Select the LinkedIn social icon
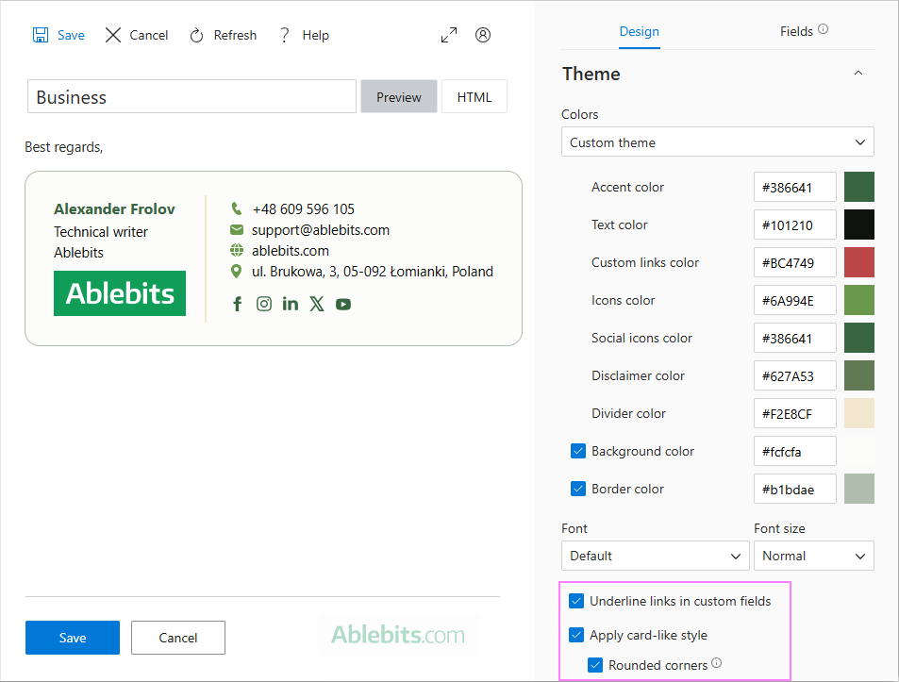899x682 pixels. (290, 304)
